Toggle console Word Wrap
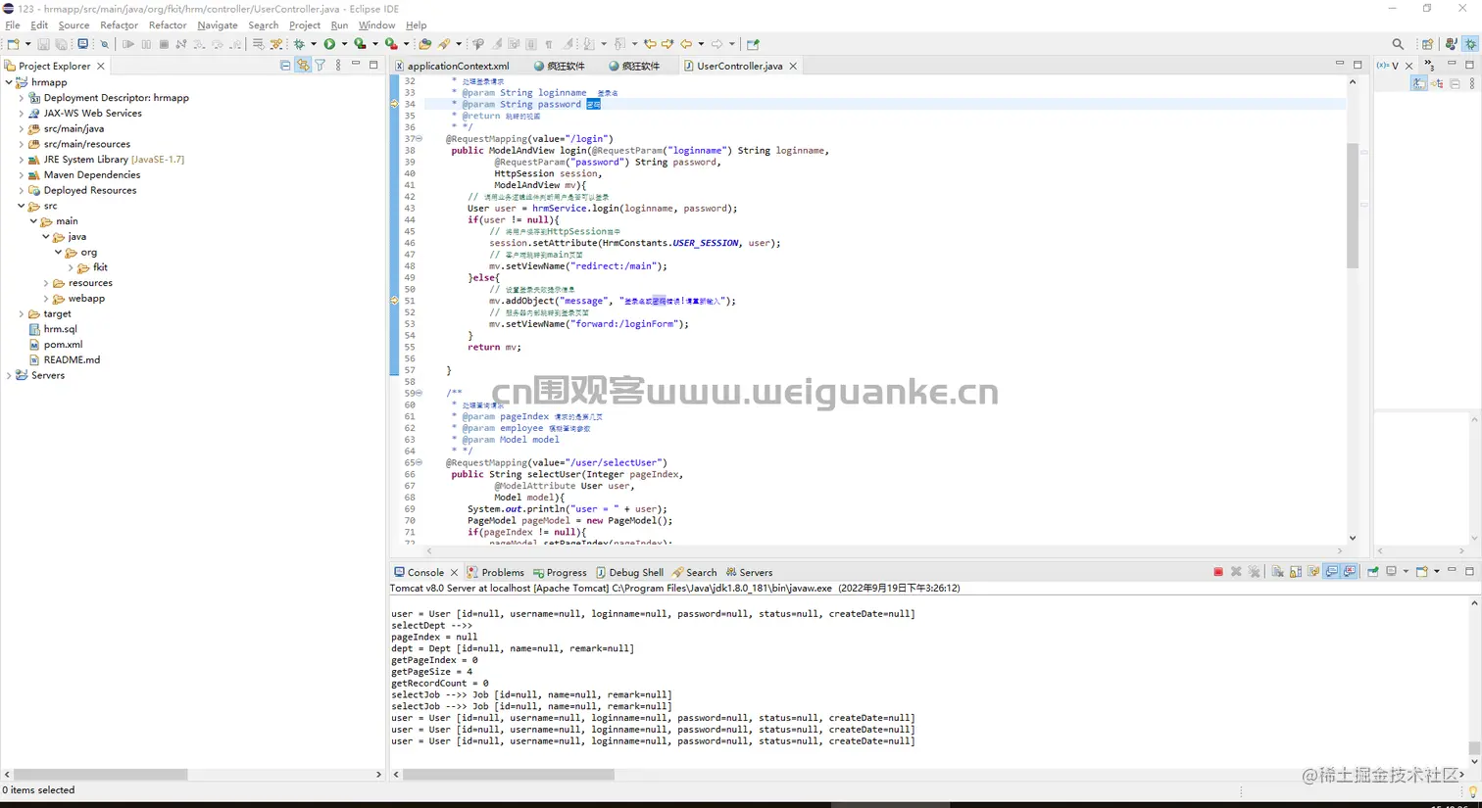The height and width of the screenshot is (808, 1482). pyautogui.click(x=1313, y=572)
